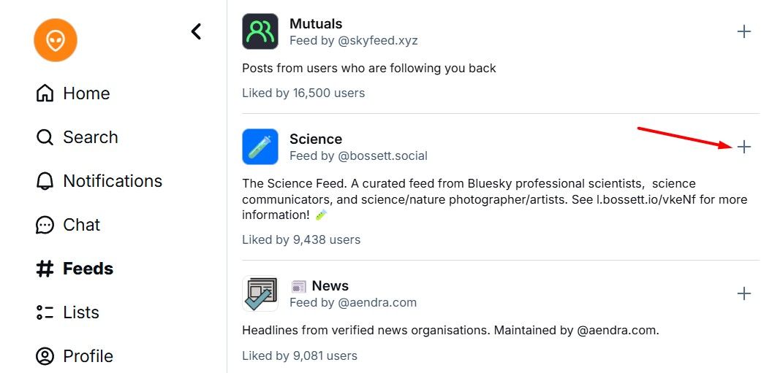Viewport: 772px width, 373px height.
Task: Click the Science feed description text
Action: tap(468, 199)
